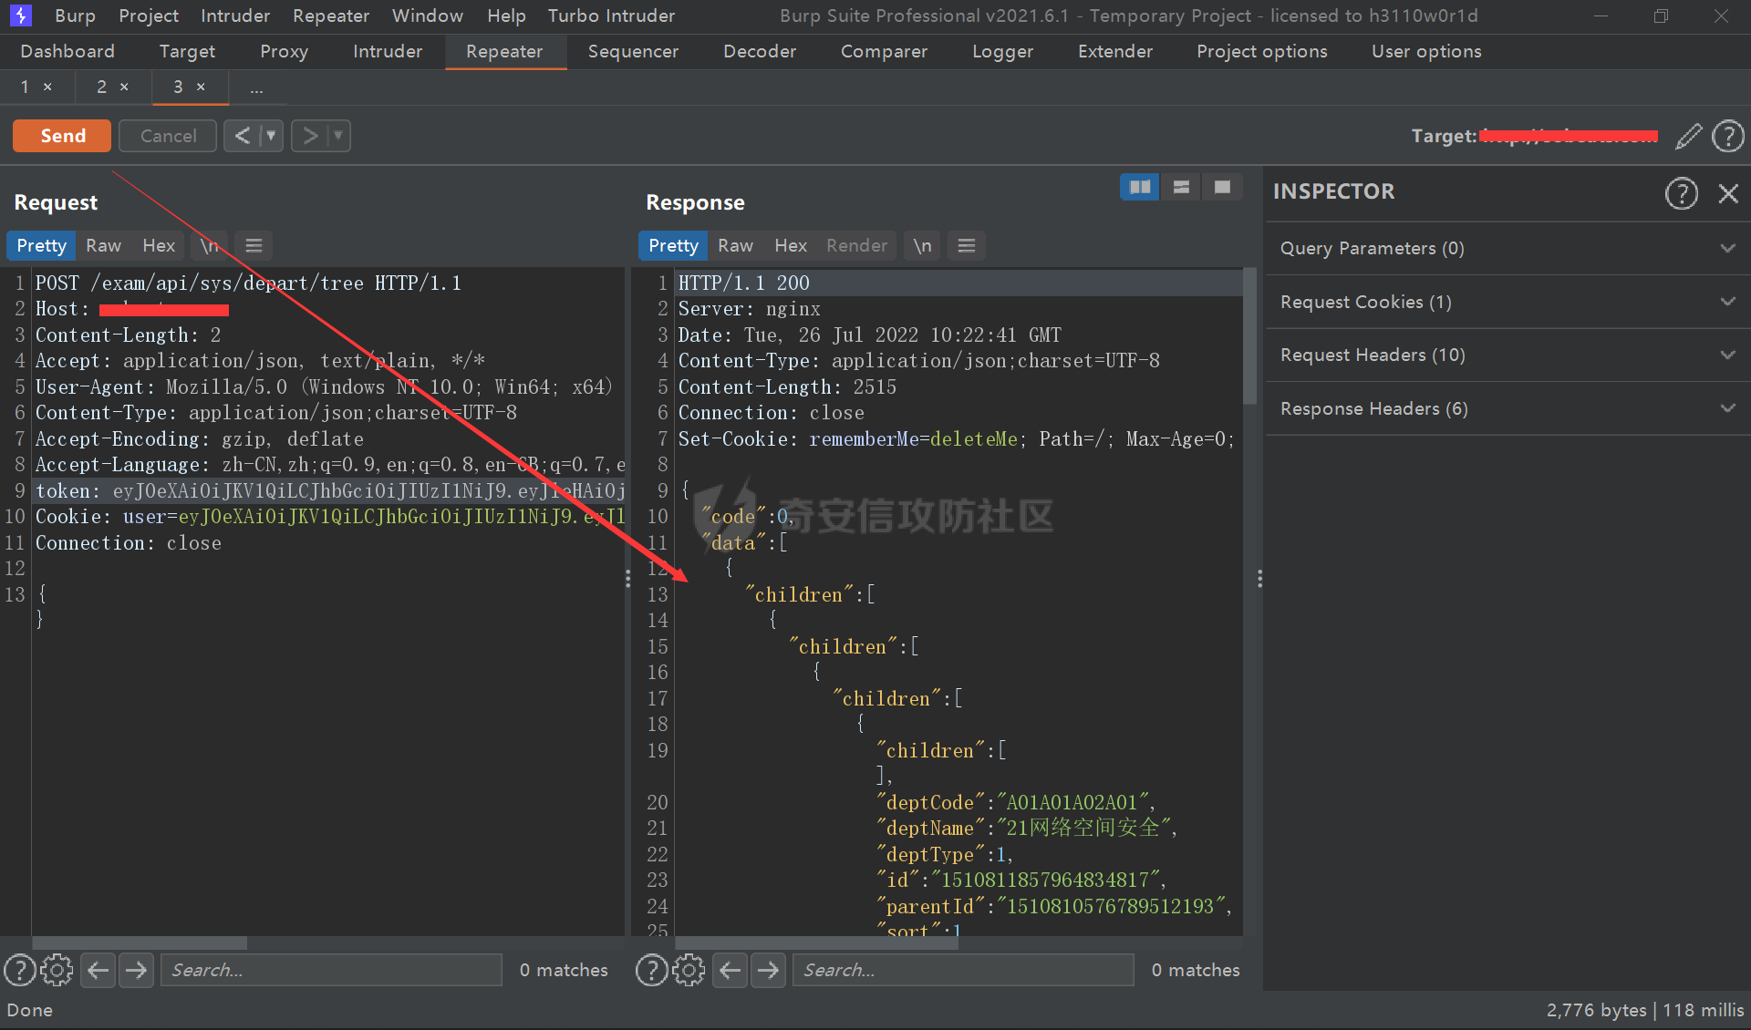This screenshot has width=1751, height=1030.
Task: Select side-by-side layout view icon
Action: [x=1139, y=187]
